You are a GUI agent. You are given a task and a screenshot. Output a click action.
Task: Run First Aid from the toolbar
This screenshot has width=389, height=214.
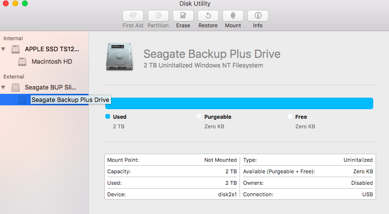tap(133, 16)
